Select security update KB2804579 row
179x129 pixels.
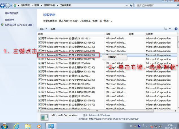[107, 105]
